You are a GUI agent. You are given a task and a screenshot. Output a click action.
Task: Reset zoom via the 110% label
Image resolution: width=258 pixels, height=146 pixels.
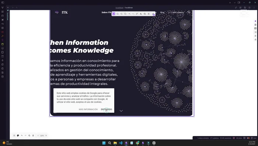coord(42,136)
